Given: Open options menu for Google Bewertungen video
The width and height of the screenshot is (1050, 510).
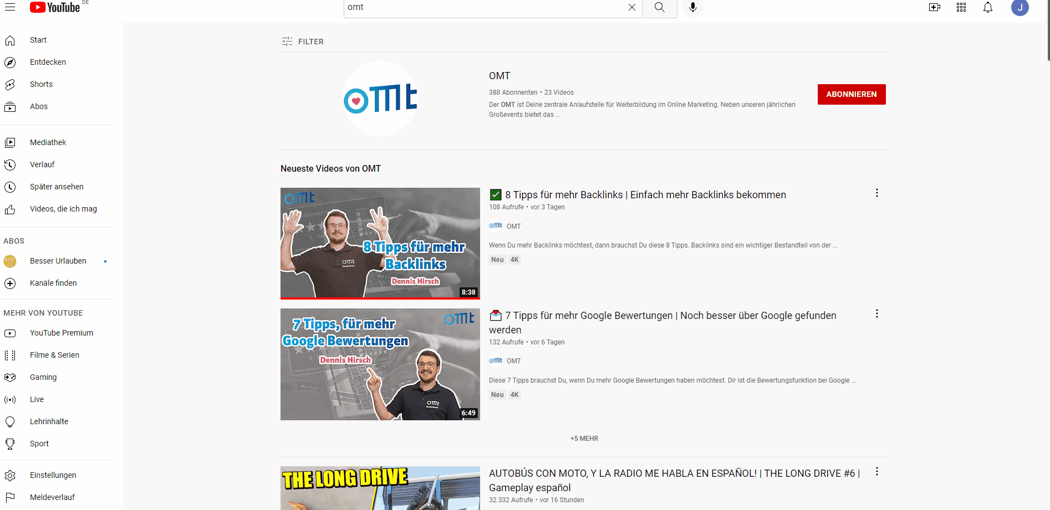Looking at the screenshot, I should [877, 313].
